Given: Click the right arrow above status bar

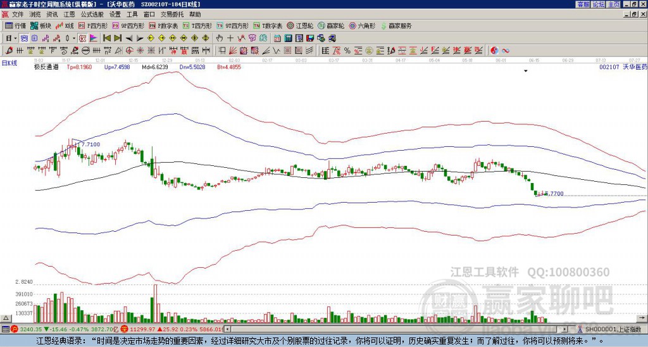Looking at the screenshot, I should tap(642, 318).
